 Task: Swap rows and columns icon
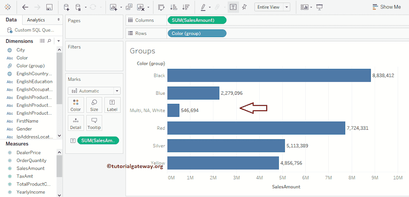161,7
